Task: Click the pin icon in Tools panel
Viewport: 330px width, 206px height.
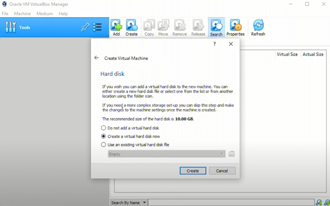Action: [85, 27]
